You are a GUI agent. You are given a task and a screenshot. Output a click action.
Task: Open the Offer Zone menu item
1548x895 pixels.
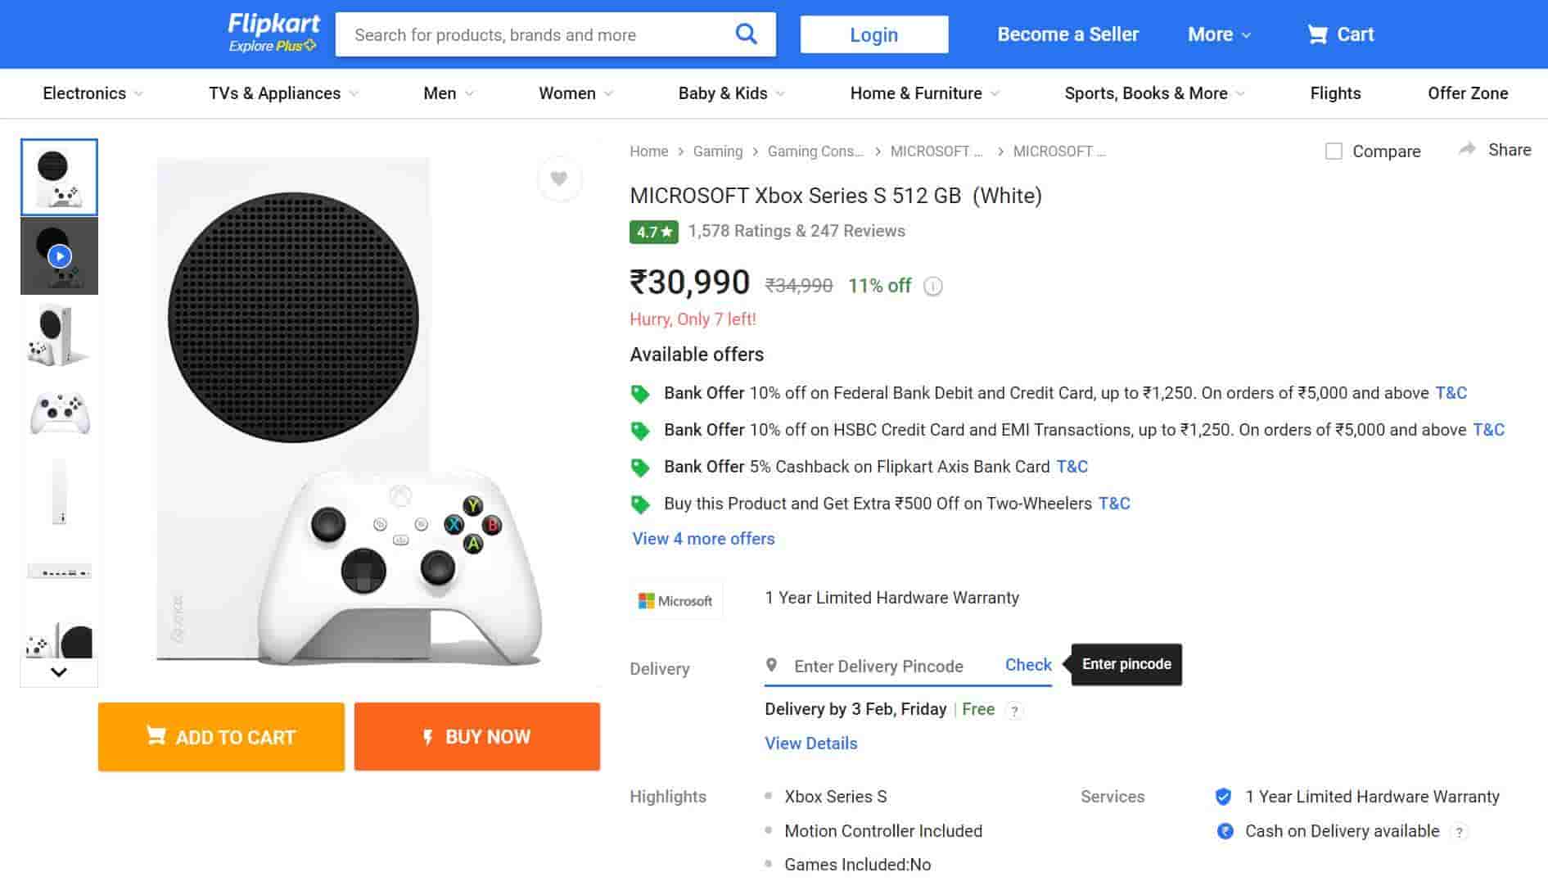1467,93
